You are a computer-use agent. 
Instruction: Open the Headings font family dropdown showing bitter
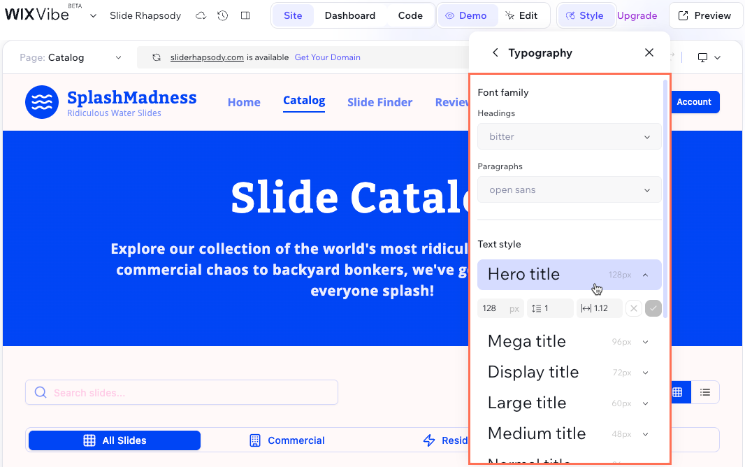pyautogui.click(x=569, y=136)
